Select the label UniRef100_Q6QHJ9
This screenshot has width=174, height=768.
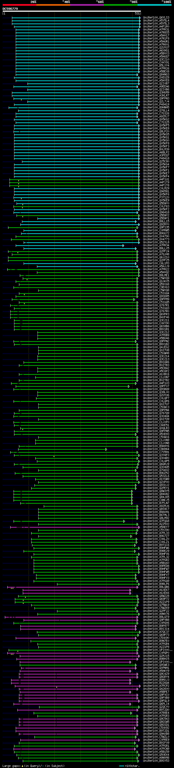click(156, 464)
